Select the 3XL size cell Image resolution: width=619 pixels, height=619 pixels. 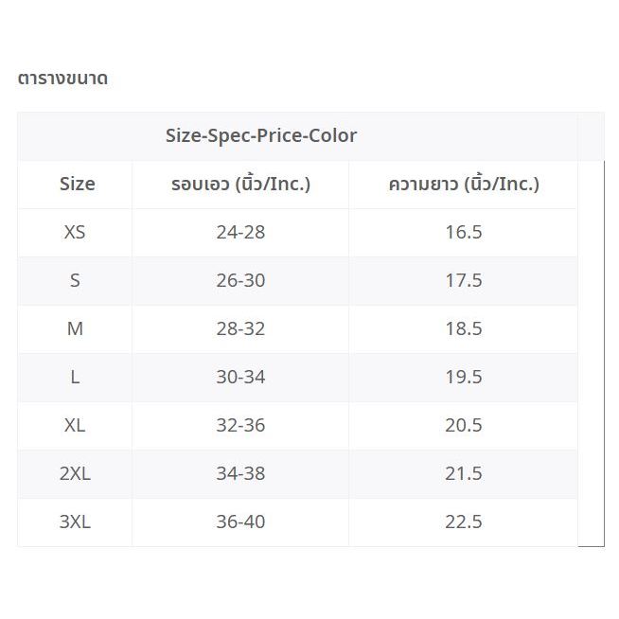coord(75,522)
